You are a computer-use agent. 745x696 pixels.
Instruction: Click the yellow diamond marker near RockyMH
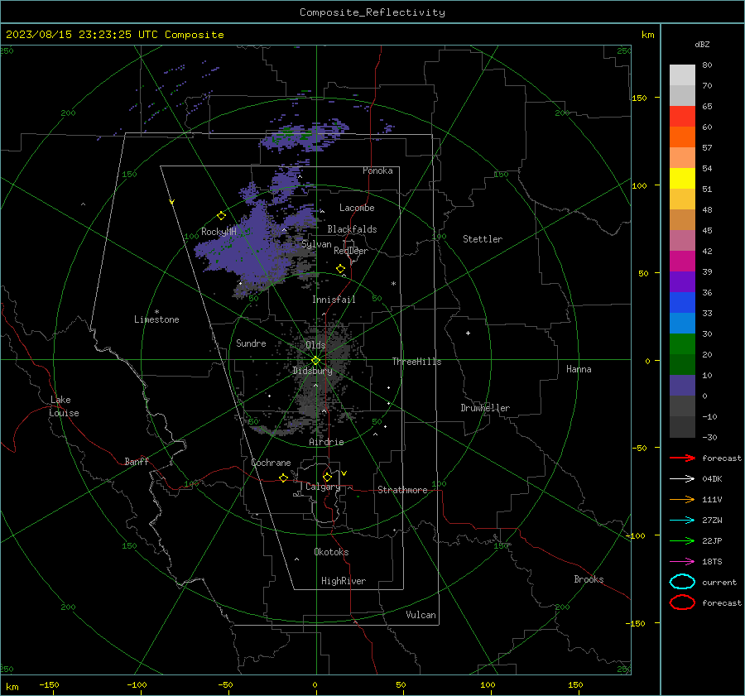(x=221, y=216)
